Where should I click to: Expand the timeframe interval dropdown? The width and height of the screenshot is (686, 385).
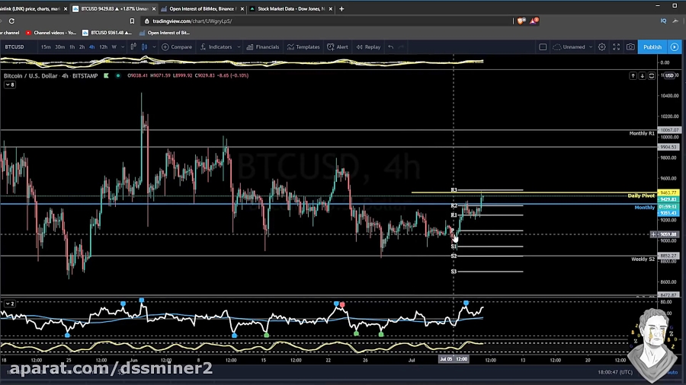(x=123, y=47)
